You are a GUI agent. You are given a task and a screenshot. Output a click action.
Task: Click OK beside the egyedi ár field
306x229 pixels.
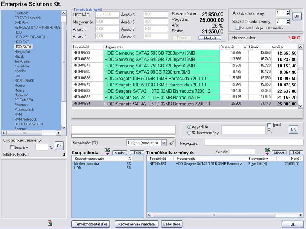(293, 130)
